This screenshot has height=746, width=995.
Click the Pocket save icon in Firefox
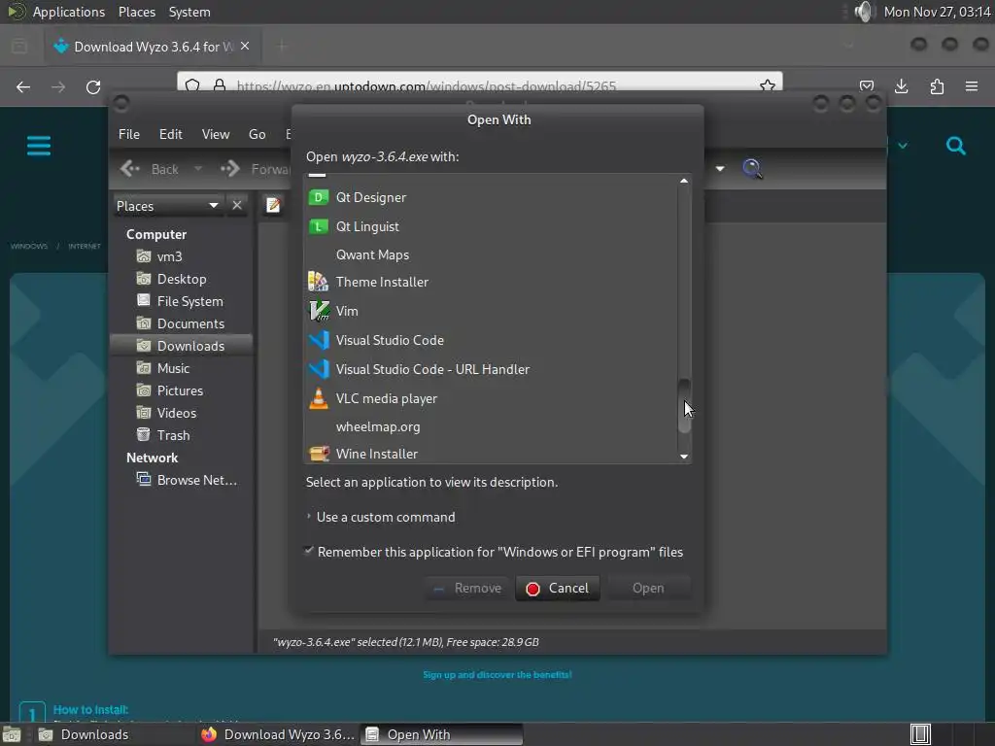[866, 86]
